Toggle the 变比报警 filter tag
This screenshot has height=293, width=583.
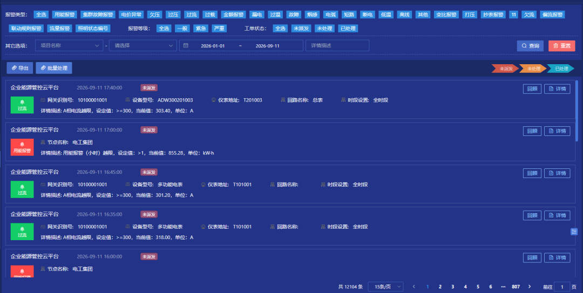pos(446,15)
